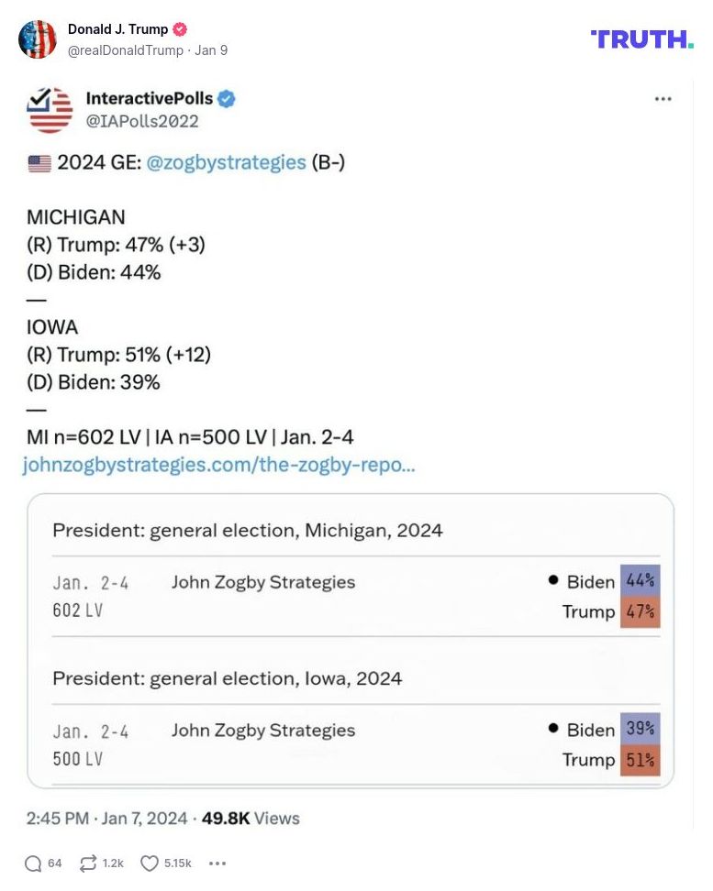
Task: Click InteractivePolls' blue verified badge
Action: [225, 99]
